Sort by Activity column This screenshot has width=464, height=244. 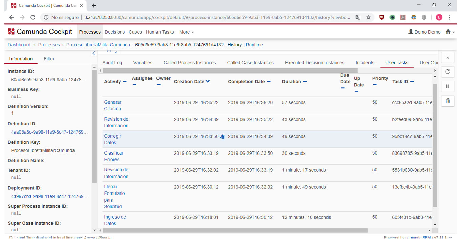125,82
